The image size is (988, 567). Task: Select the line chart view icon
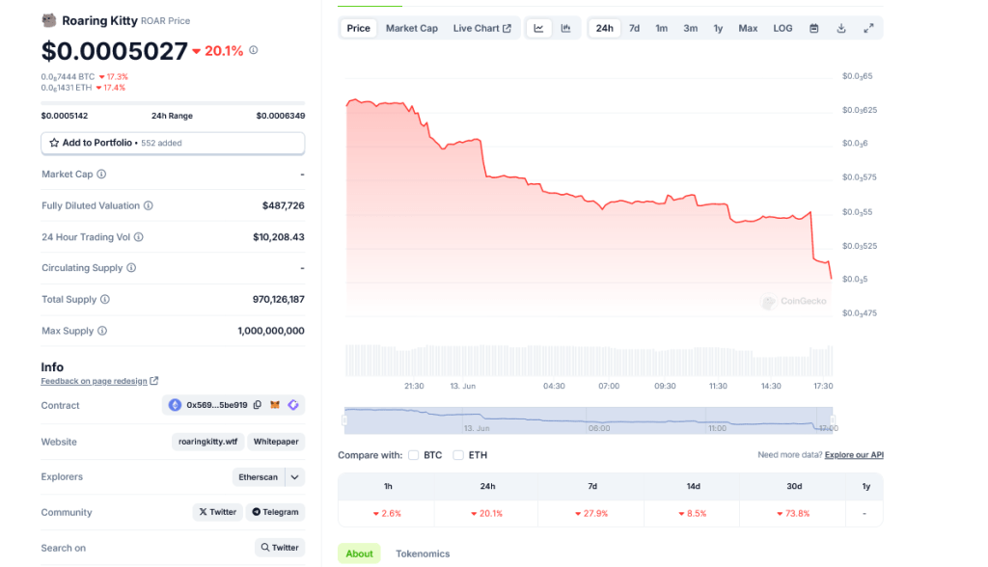538,28
